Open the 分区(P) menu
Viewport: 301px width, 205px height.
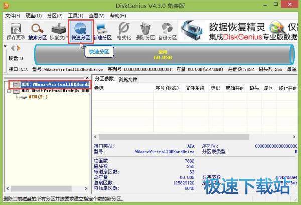pyautogui.click(x=55, y=16)
